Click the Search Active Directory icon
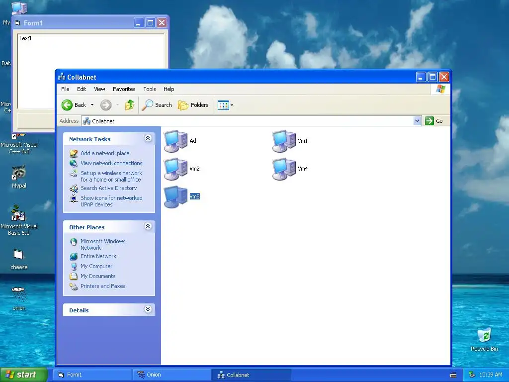This screenshot has width=509, height=382. pos(74,188)
